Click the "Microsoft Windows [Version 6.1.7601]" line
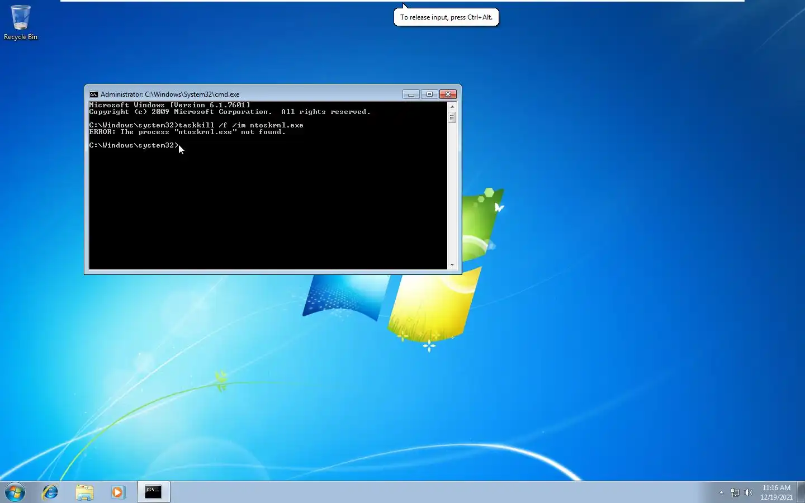805x503 pixels. pyautogui.click(x=170, y=105)
